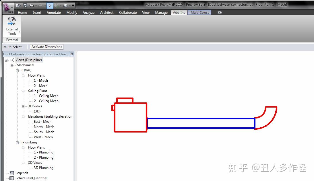
Task: Click the Activate Dimensions button
Action: point(46,47)
